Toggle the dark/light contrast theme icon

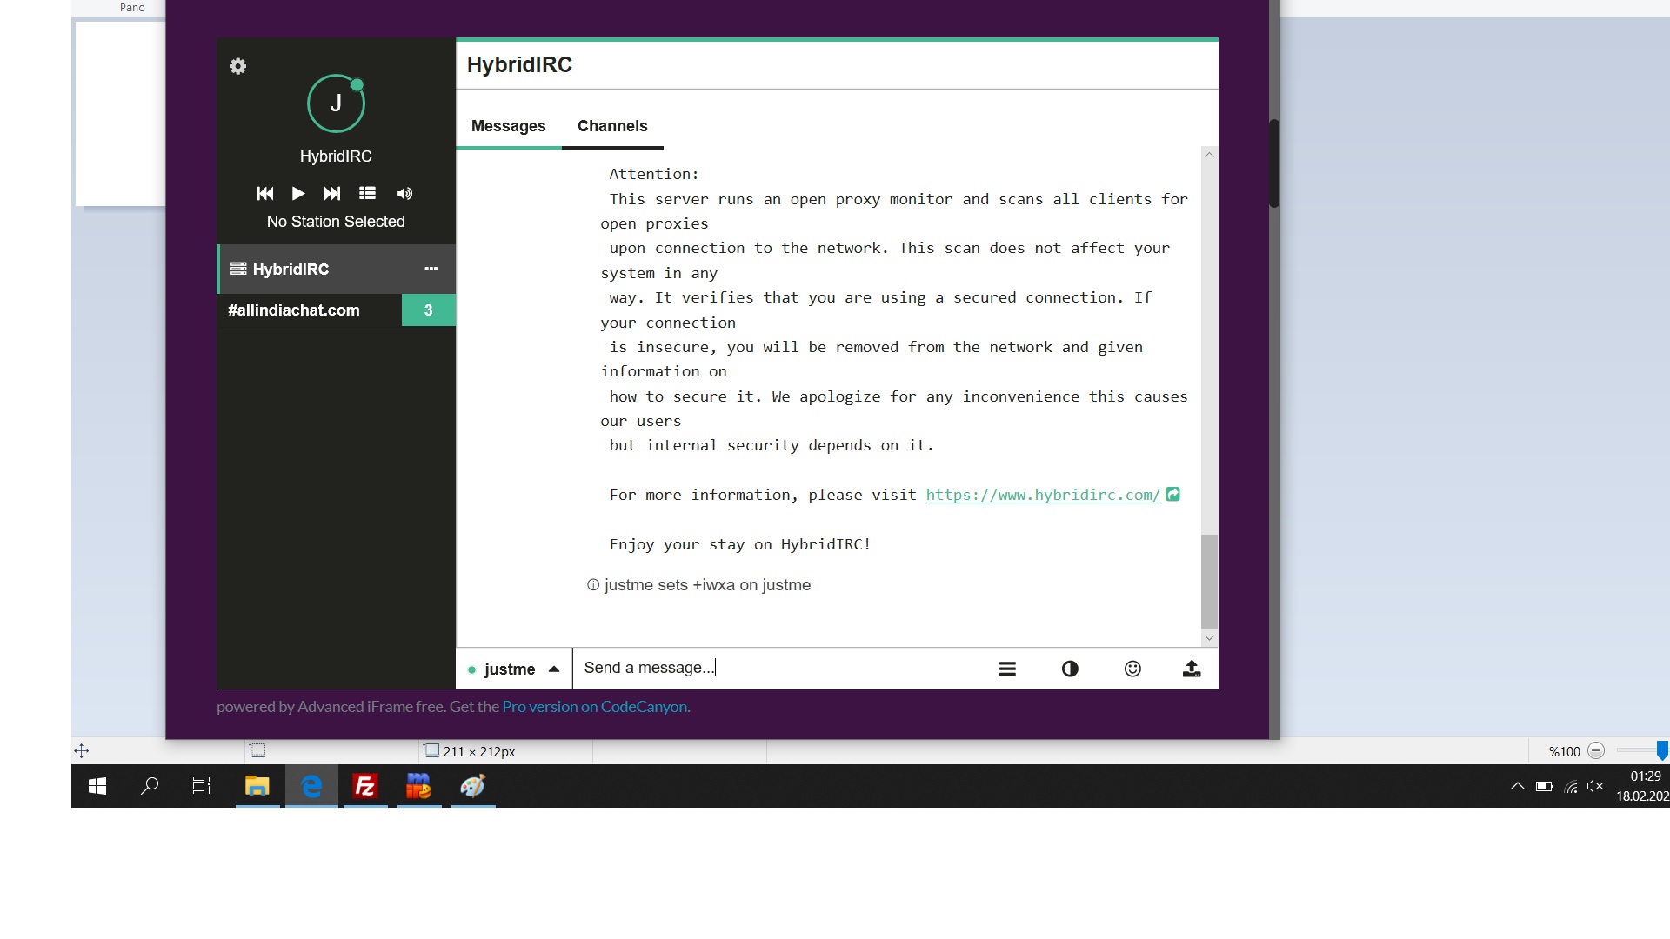tap(1070, 669)
